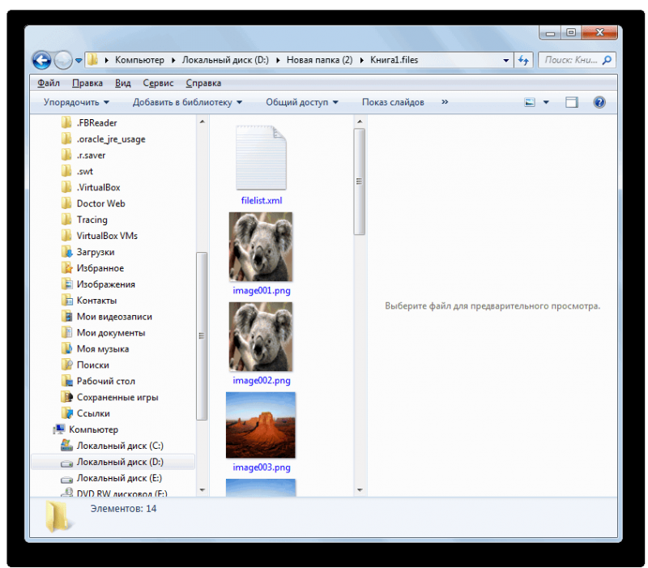Select the .oracle_jre_usage folder
The image size is (648, 568).
click(111, 139)
